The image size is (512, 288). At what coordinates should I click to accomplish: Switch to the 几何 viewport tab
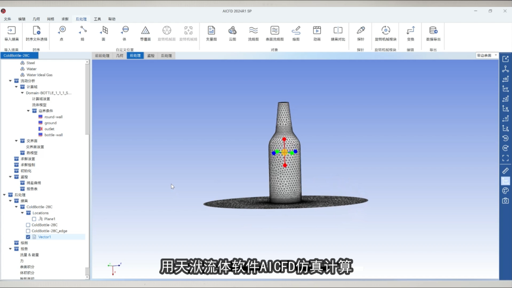[x=120, y=56]
